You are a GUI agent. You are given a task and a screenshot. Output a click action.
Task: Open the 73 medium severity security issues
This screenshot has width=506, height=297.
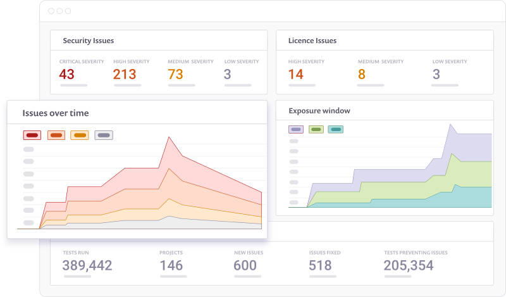(175, 74)
